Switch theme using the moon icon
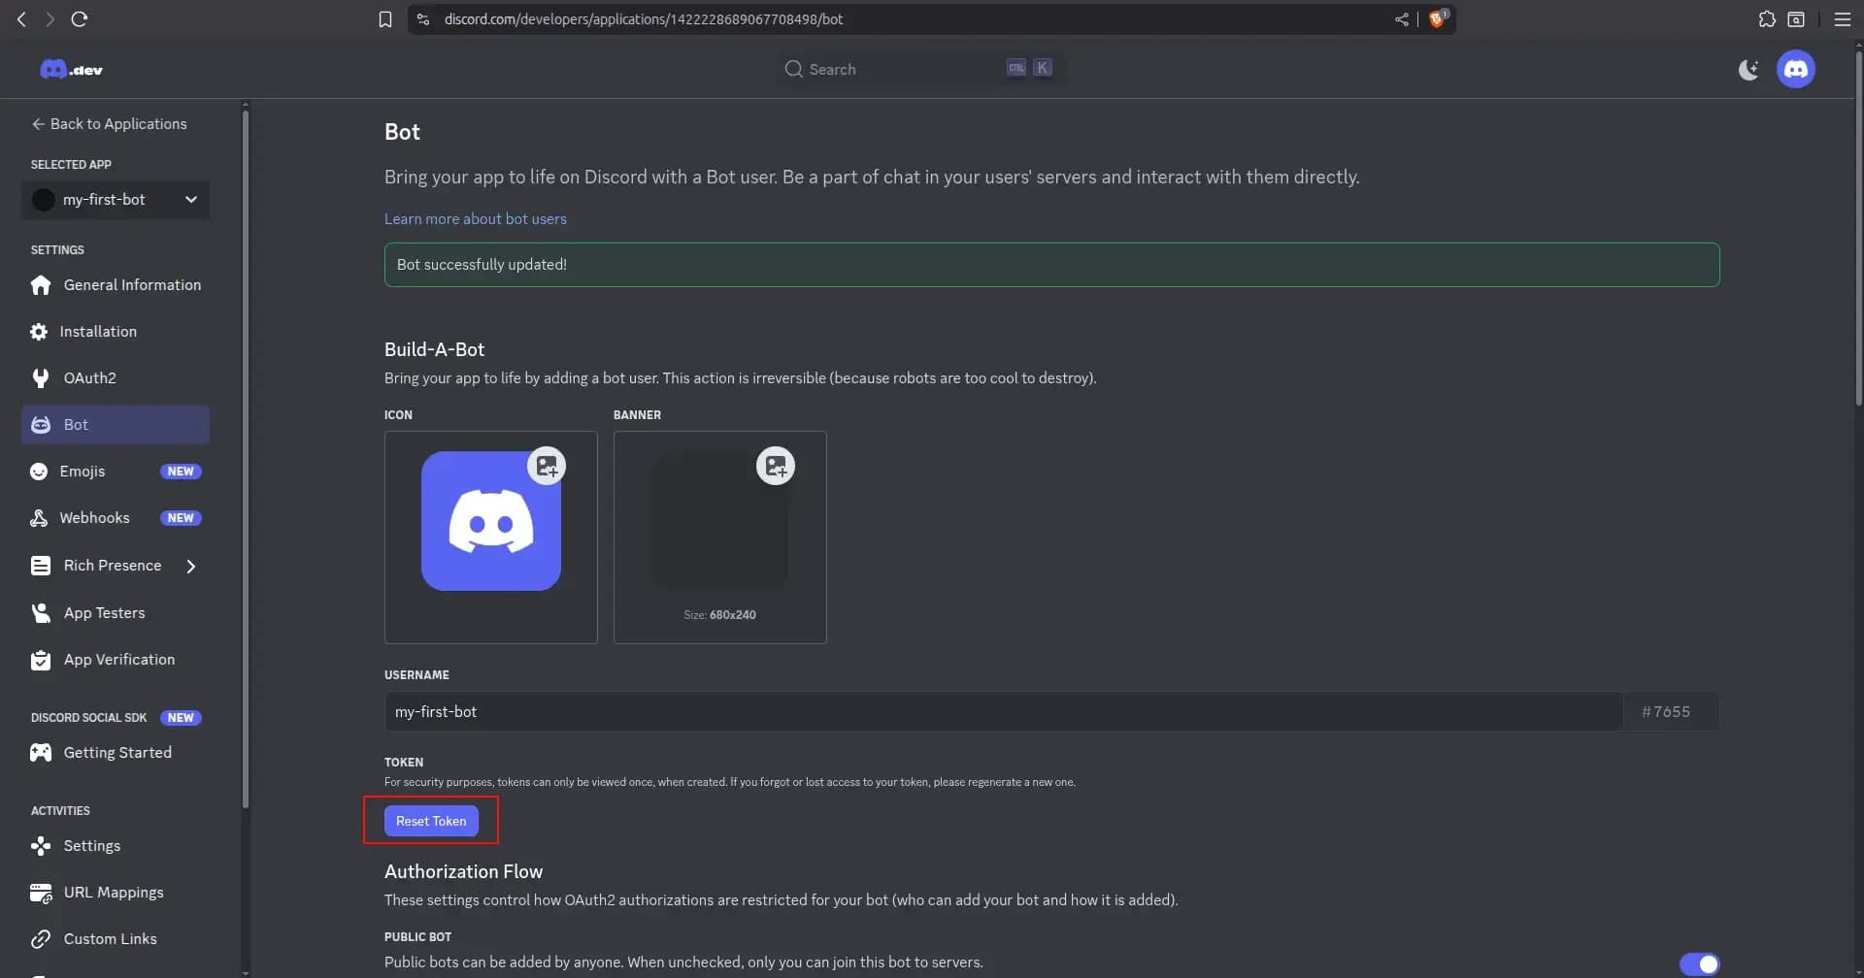 [x=1748, y=69]
